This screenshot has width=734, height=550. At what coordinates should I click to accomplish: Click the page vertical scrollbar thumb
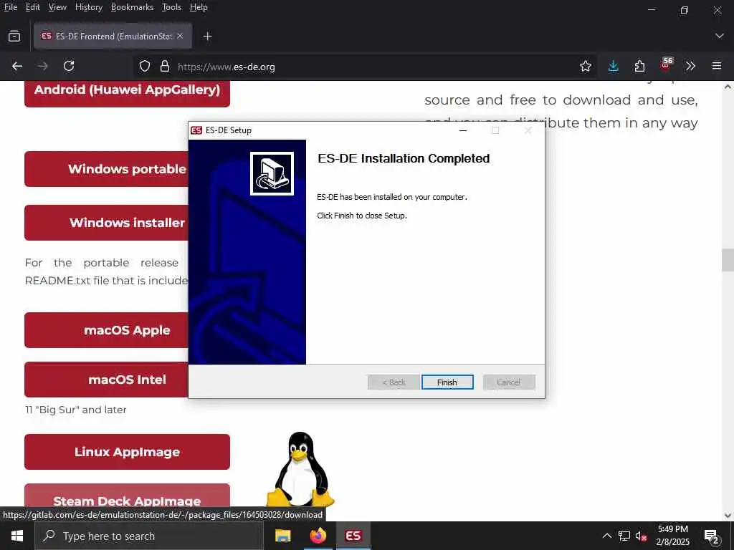pyautogui.click(x=728, y=260)
